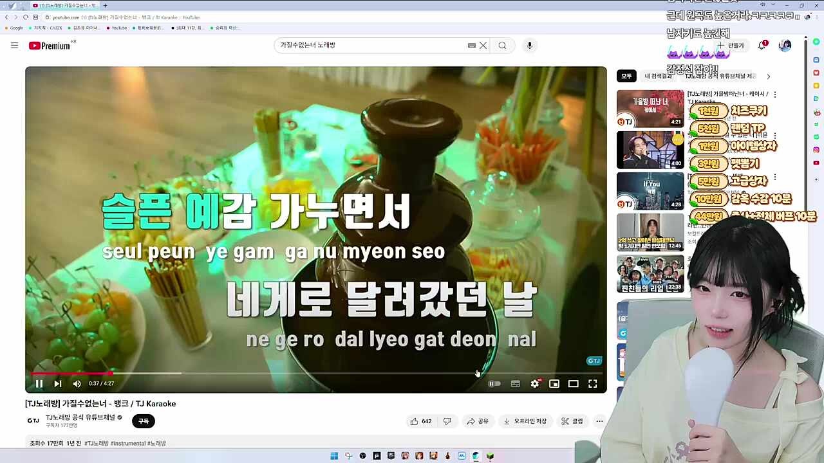Open options menu for second suggested video
The height and width of the screenshot is (463, 824).
[x=774, y=136]
